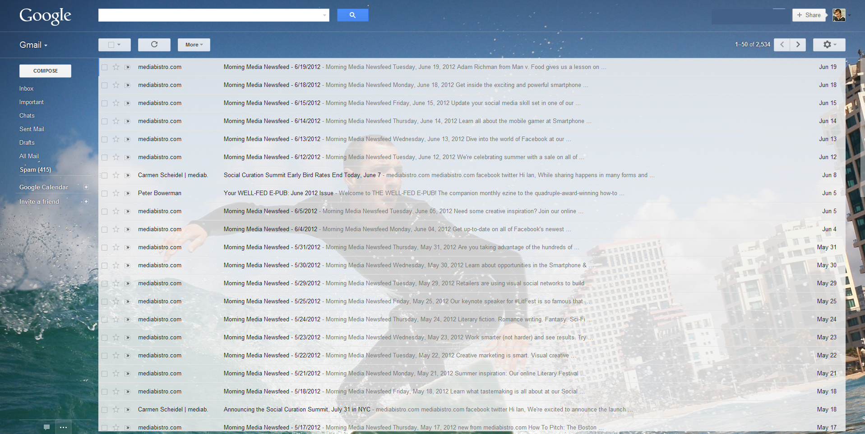The width and height of the screenshot is (865, 434).
Task: Open the settings gear menu
Action: coord(829,45)
